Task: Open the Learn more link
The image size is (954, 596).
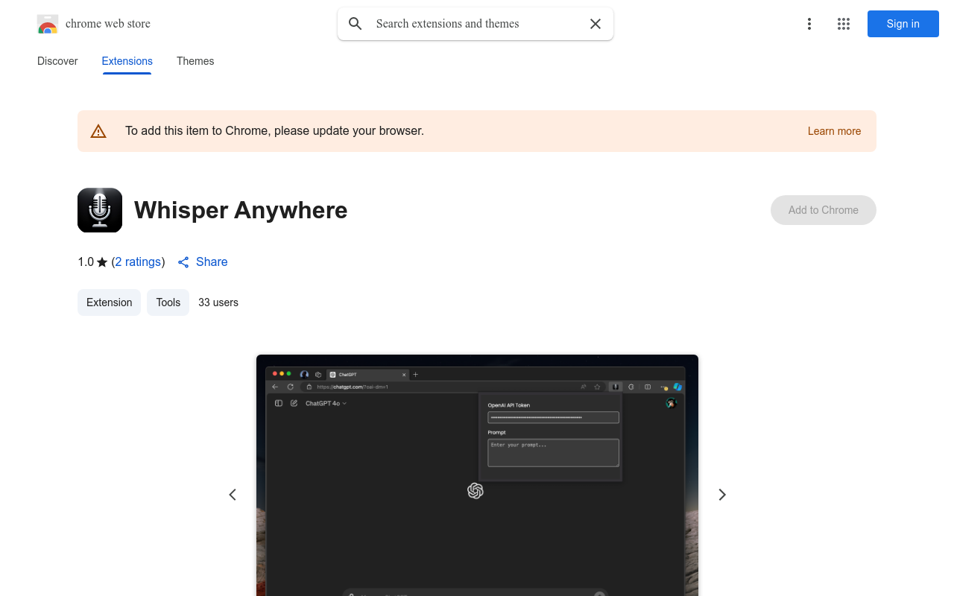Action: tap(834, 131)
